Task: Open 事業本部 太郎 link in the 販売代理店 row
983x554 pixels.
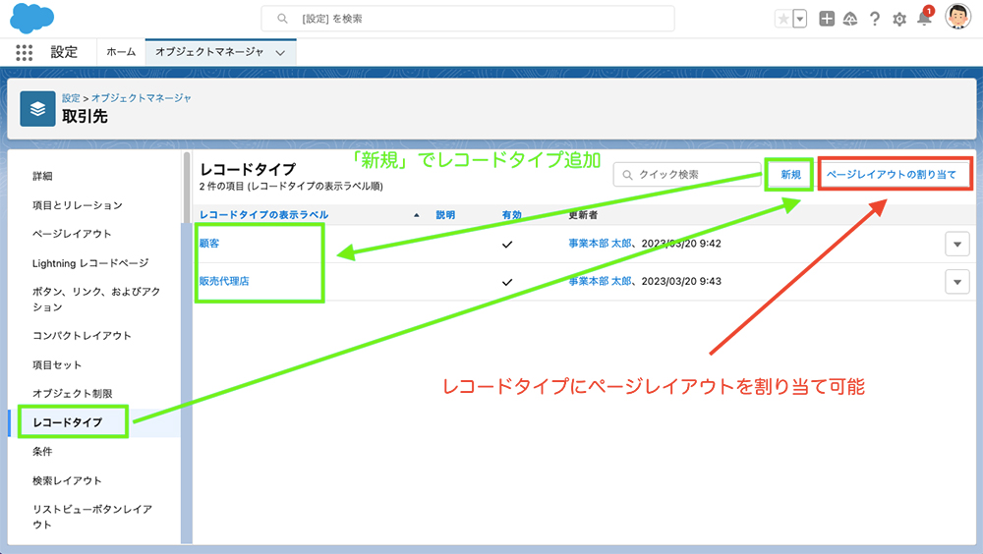Action: click(x=600, y=281)
